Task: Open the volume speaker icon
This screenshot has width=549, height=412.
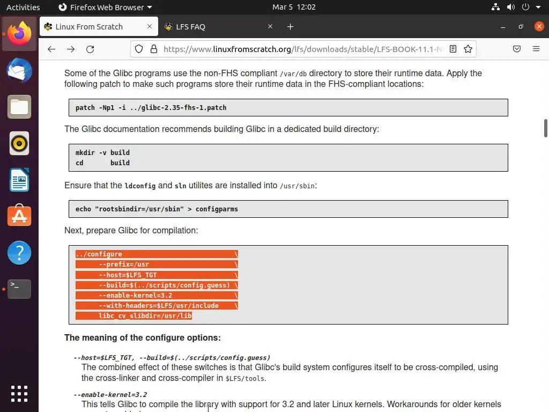Action: point(511,7)
